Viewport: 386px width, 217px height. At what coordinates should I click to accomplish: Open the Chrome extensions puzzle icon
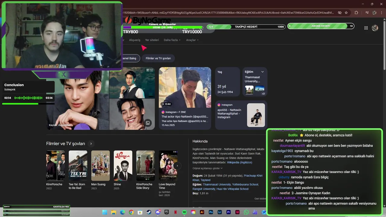coord(356,13)
